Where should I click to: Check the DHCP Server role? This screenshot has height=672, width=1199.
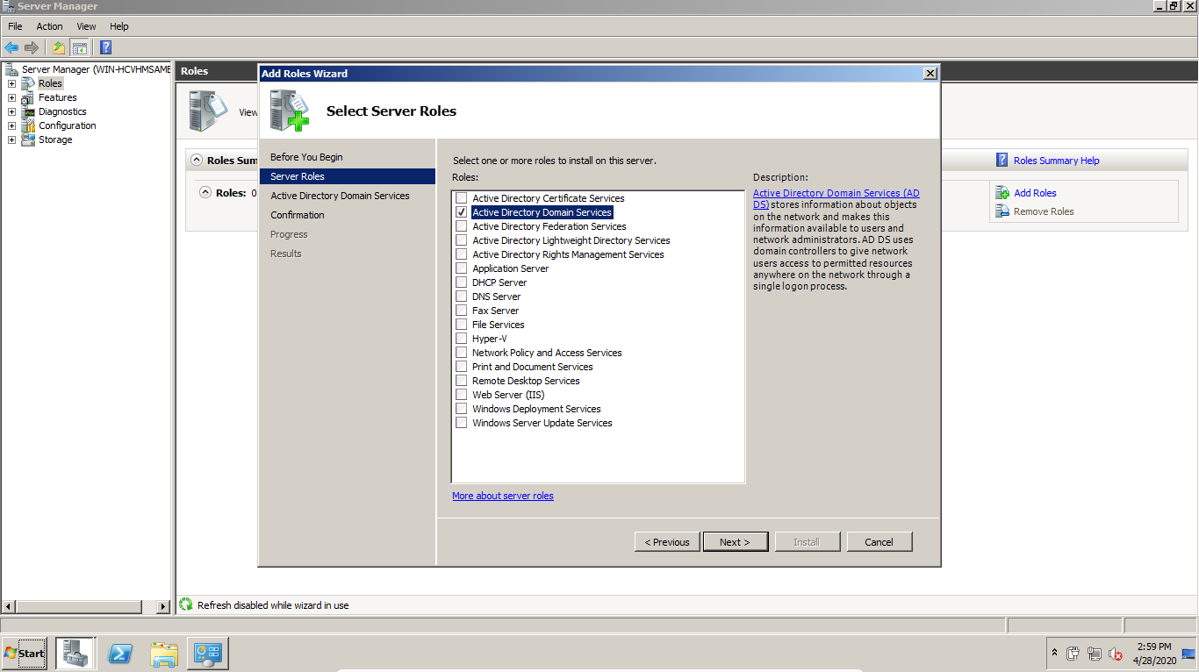click(462, 282)
